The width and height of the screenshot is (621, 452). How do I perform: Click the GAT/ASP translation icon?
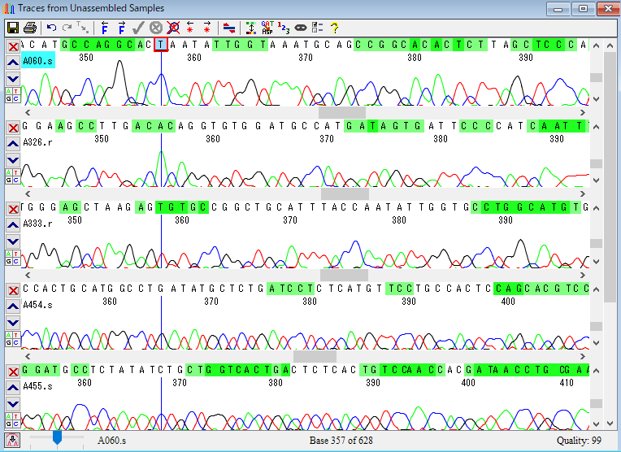(267, 28)
